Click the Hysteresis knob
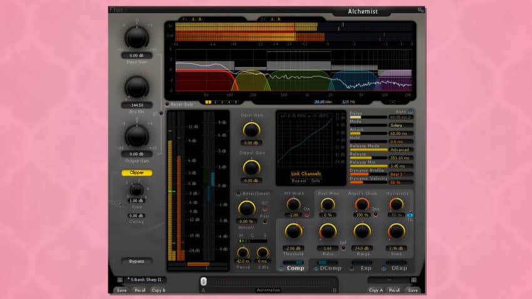Screen dimensions: 532x299 tap(396, 204)
